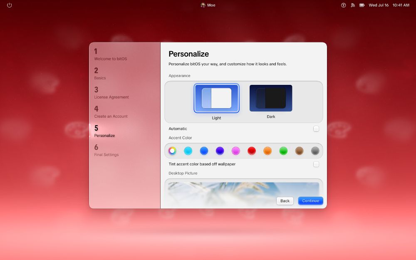416x260 pixels.
Task: Click the Appearance section label
Action: pyautogui.click(x=179, y=76)
